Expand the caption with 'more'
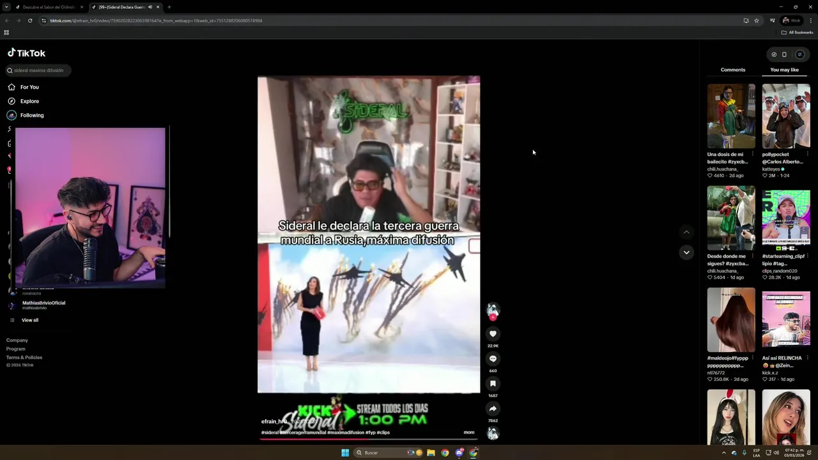The width and height of the screenshot is (818, 460). coord(469,433)
